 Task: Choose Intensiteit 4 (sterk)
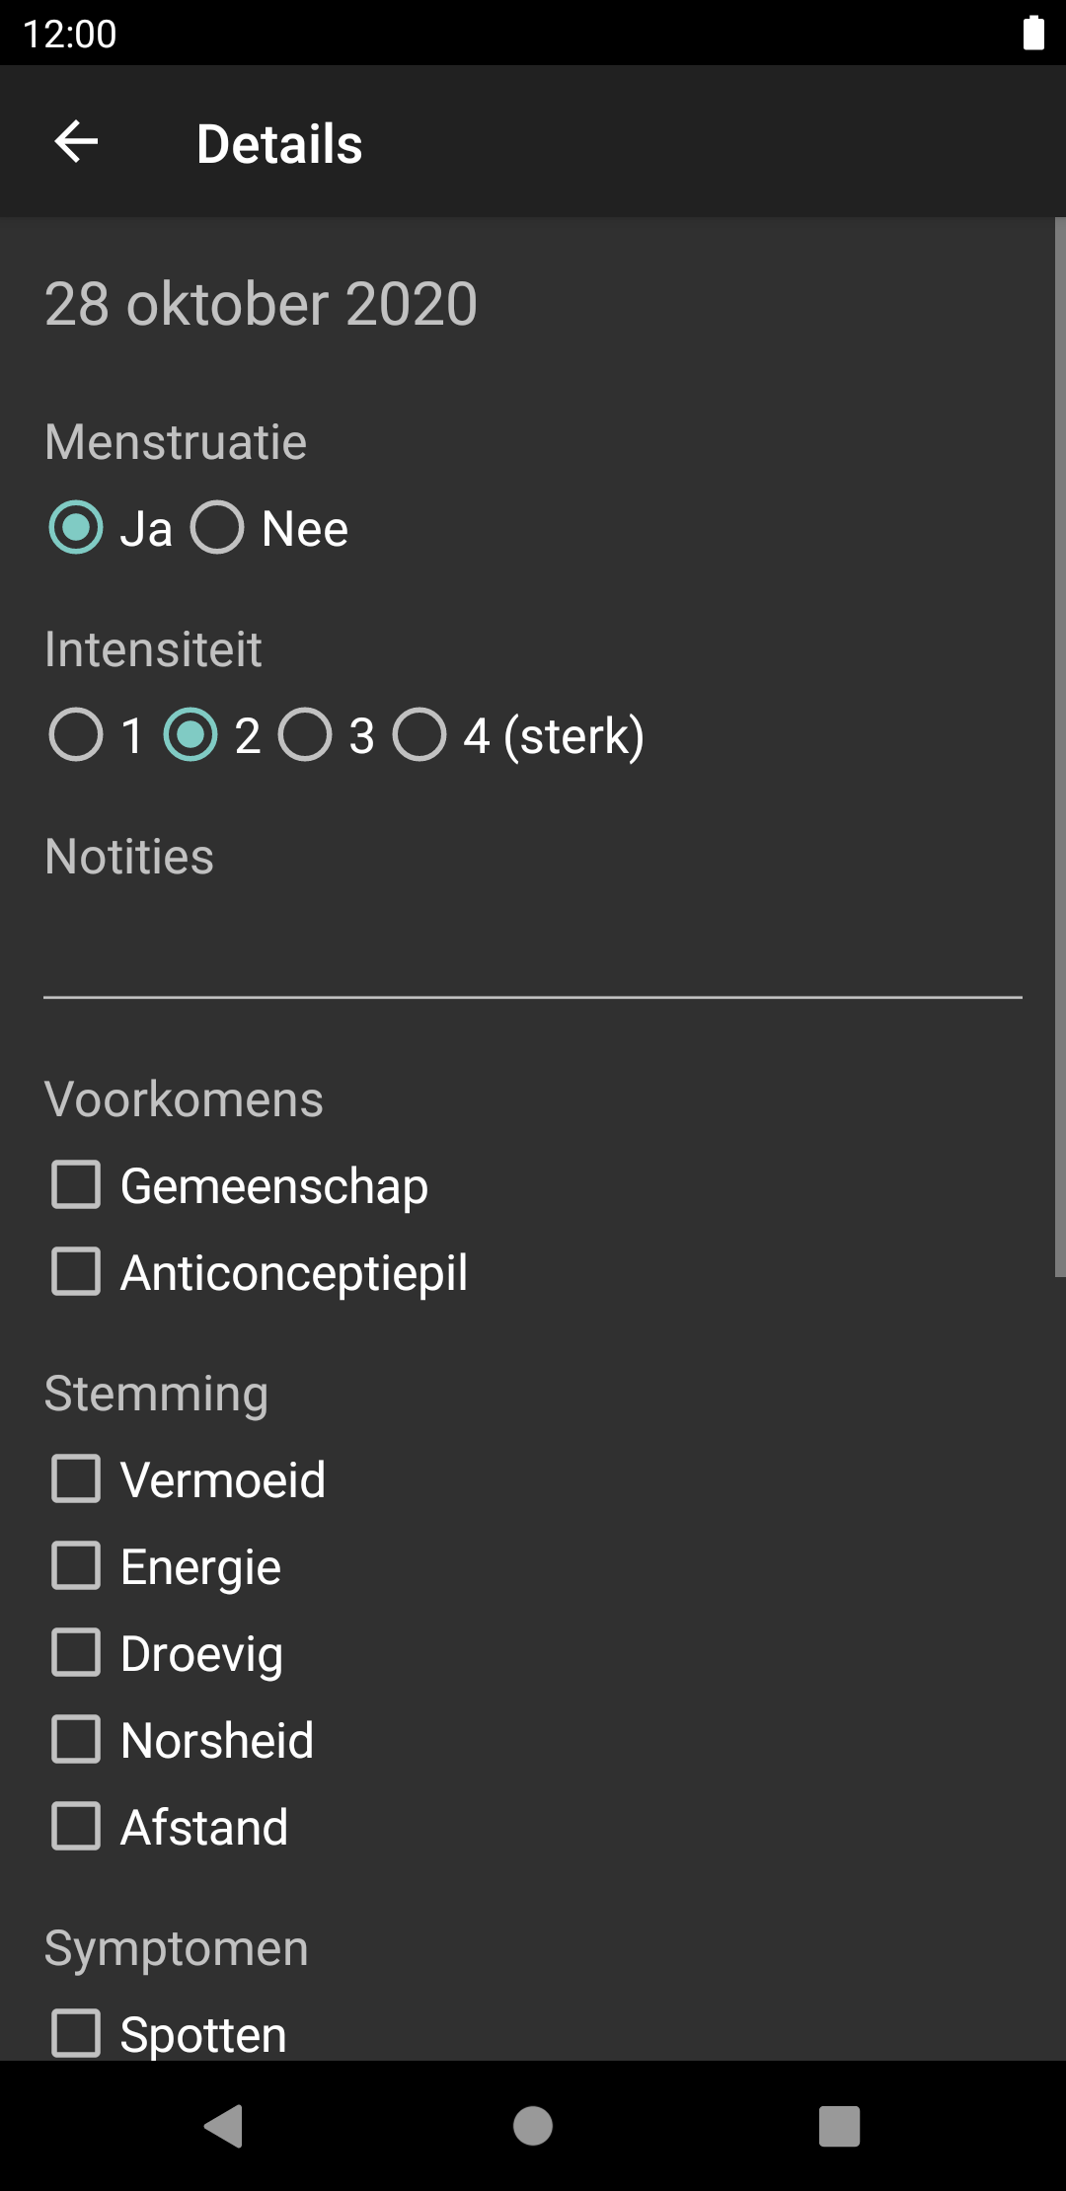419,735
